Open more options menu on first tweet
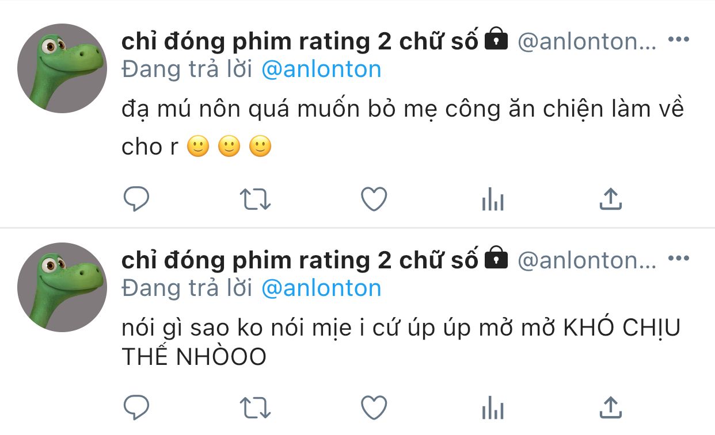 point(678,40)
